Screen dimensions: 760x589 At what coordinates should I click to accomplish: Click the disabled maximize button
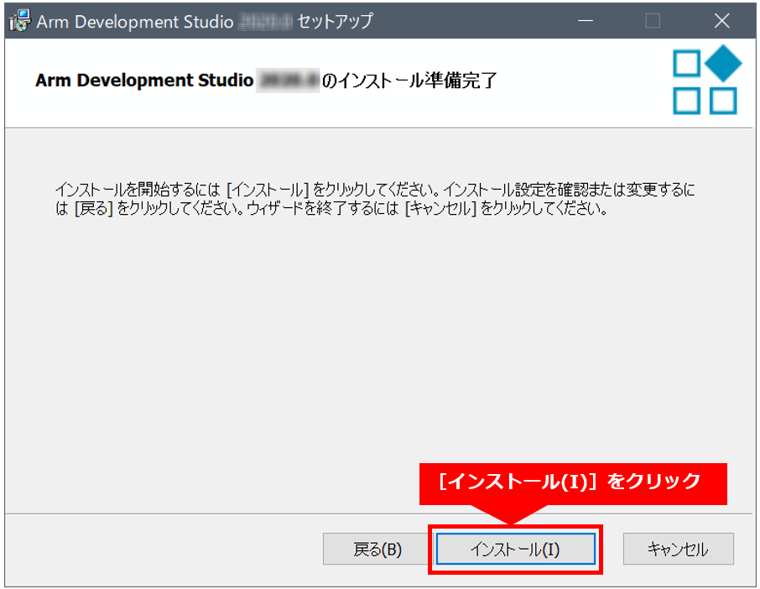click(x=653, y=21)
